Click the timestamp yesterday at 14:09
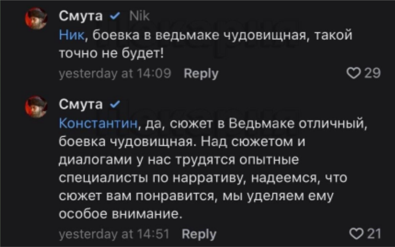The image size is (395, 247). [115, 73]
